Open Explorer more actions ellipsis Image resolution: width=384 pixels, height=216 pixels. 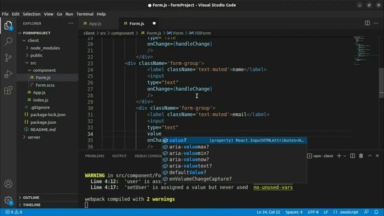pyautogui.click(x=71, y=23)
